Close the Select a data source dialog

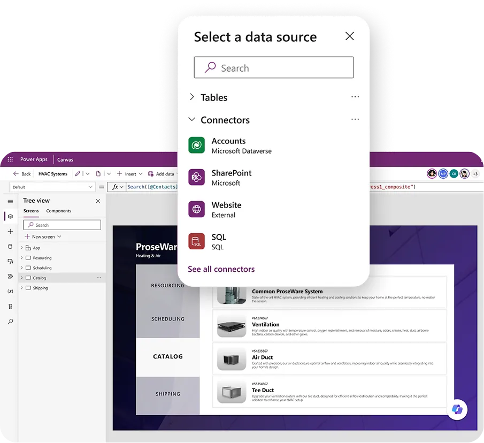click(349, 36)
